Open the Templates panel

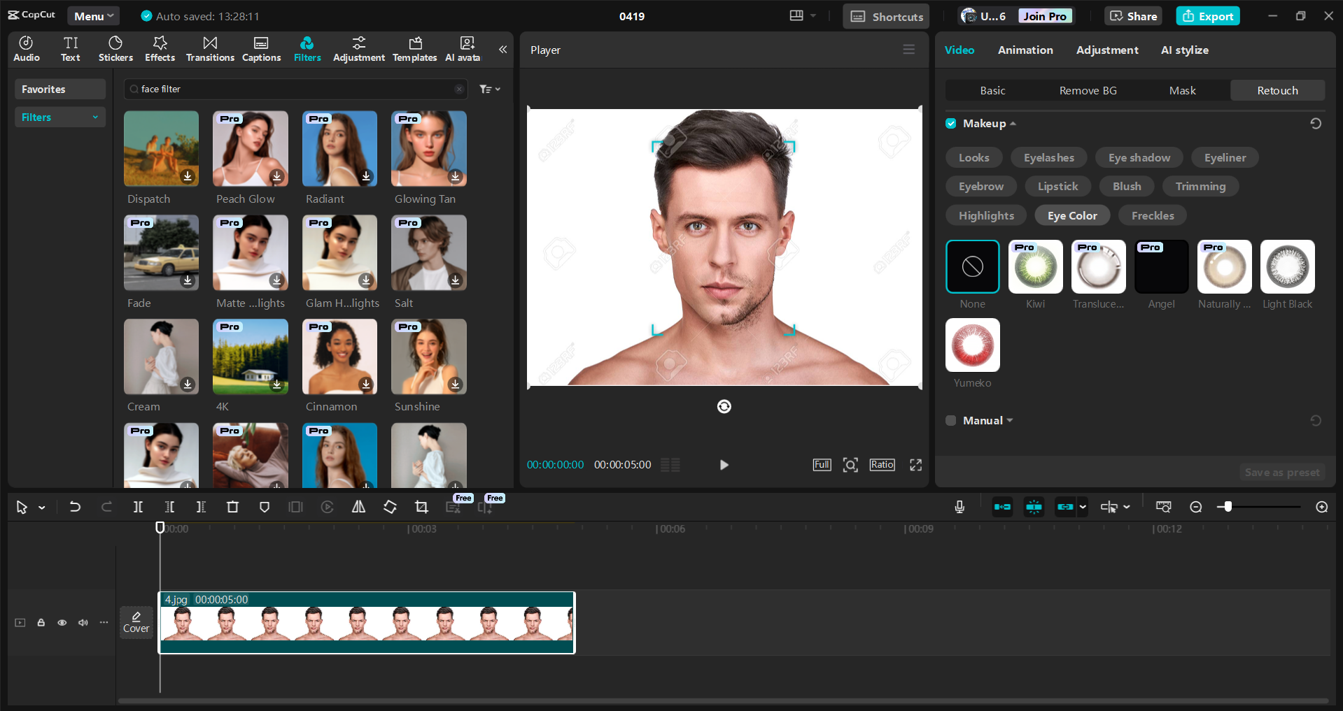pyautogui.click(x=414, y=48)
